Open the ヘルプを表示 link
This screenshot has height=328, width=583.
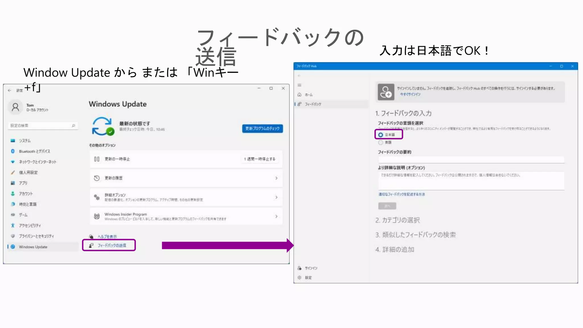tap(107, 237)
